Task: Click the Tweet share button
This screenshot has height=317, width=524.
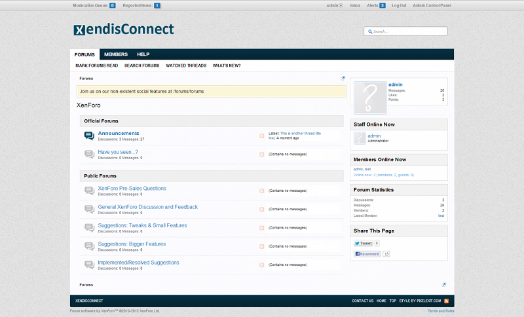Action: click(x=363, y=243)
